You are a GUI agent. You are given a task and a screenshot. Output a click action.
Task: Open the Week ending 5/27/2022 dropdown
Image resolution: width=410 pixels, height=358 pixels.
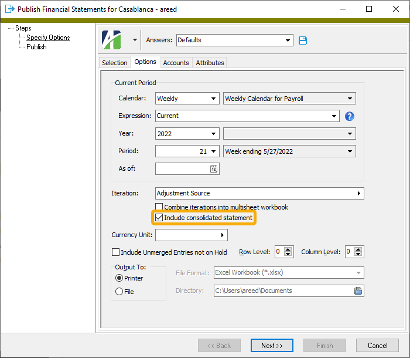click(289, 151)
